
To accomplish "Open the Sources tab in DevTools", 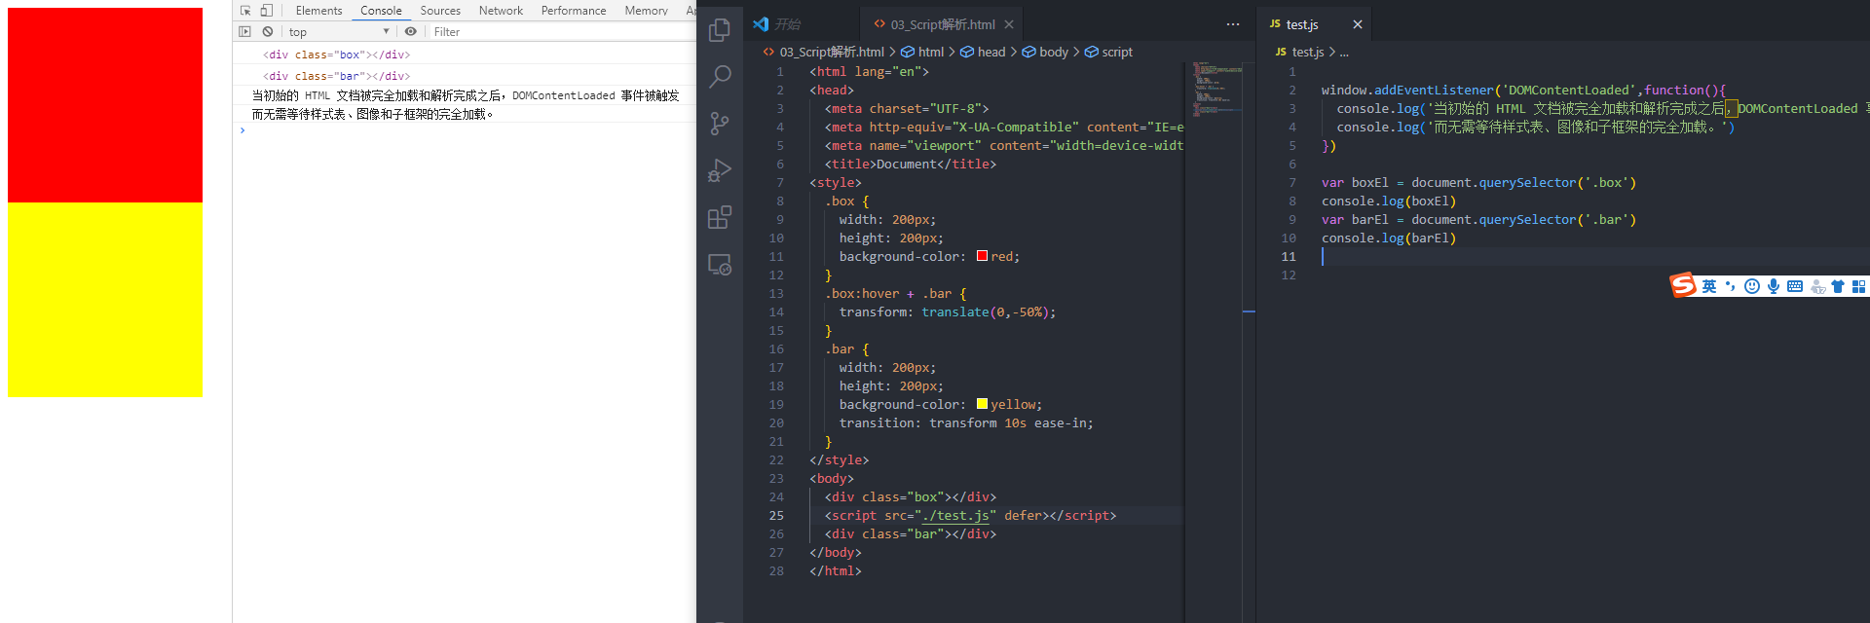I will [440, 11].
